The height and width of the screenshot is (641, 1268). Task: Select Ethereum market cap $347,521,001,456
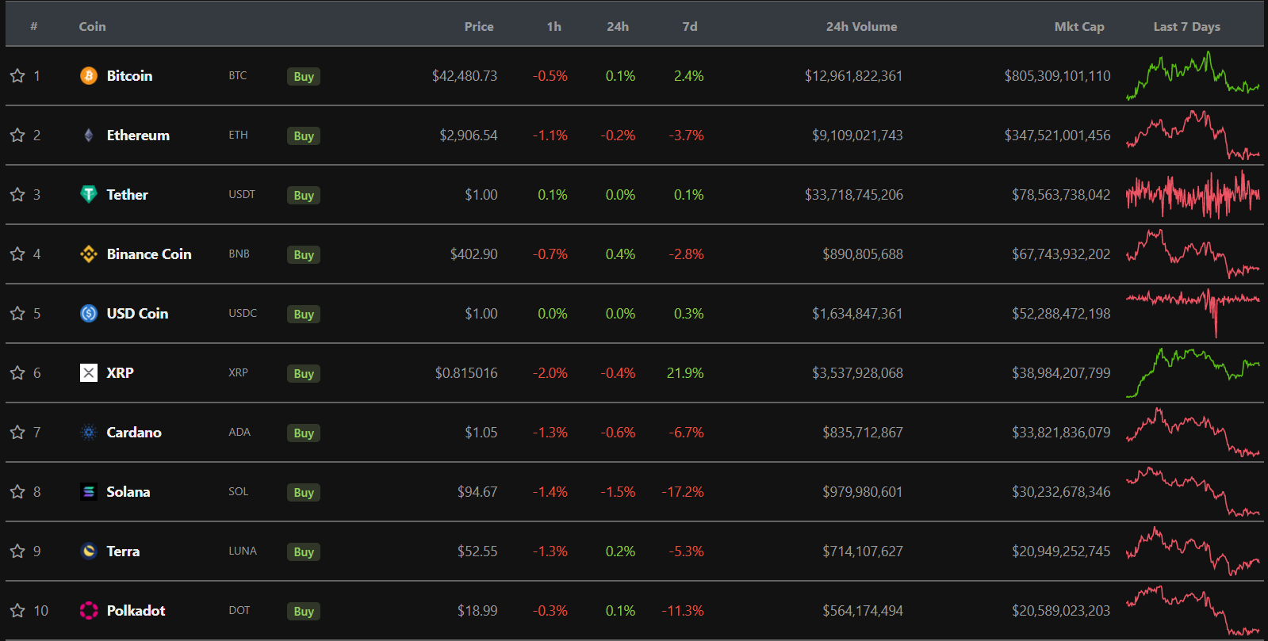click(x=1057, y=135)
